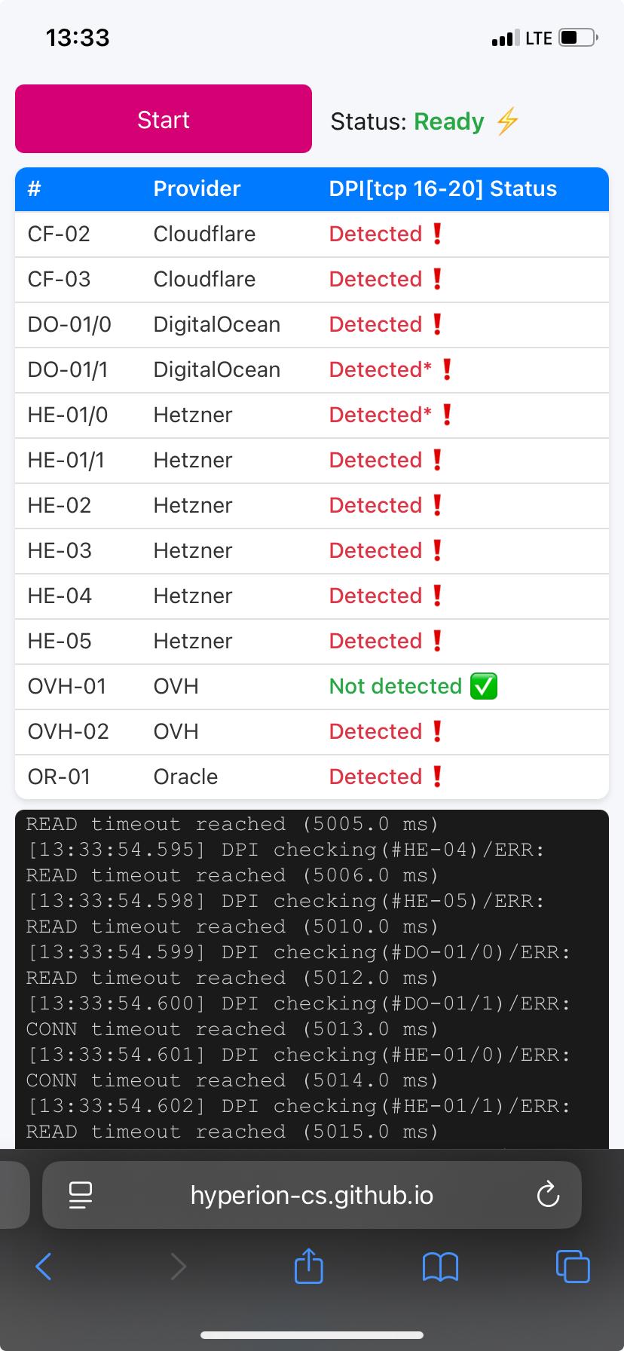Open the Share sheet icon

308,1266
